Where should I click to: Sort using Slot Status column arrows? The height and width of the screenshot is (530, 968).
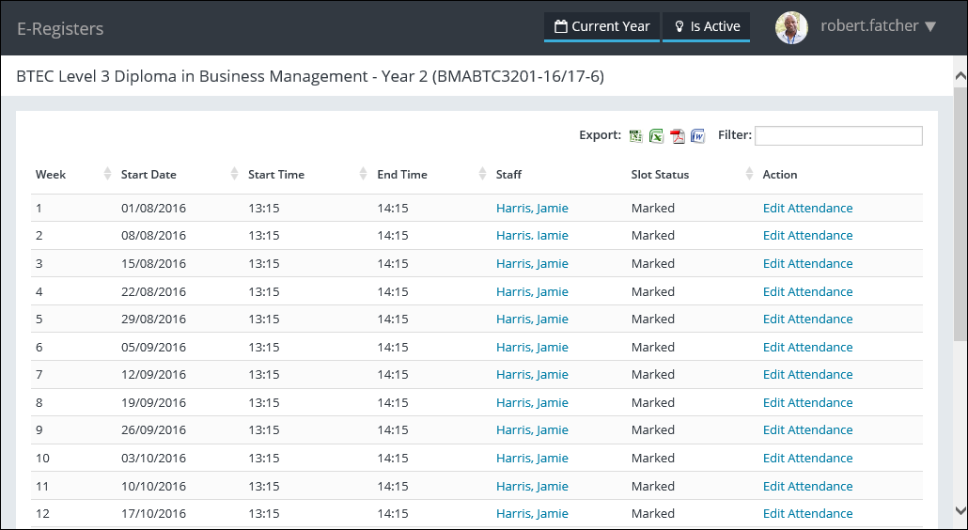[x=749, y=175]
